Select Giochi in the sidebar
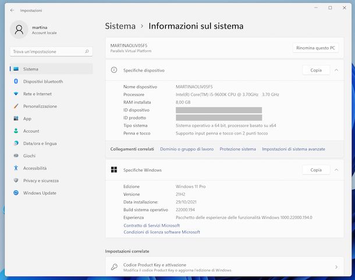This screenshot has width=355, height=280. coord(51,156)
